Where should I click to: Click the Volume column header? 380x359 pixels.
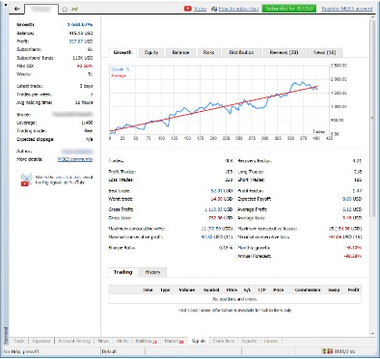pos(187,290)
